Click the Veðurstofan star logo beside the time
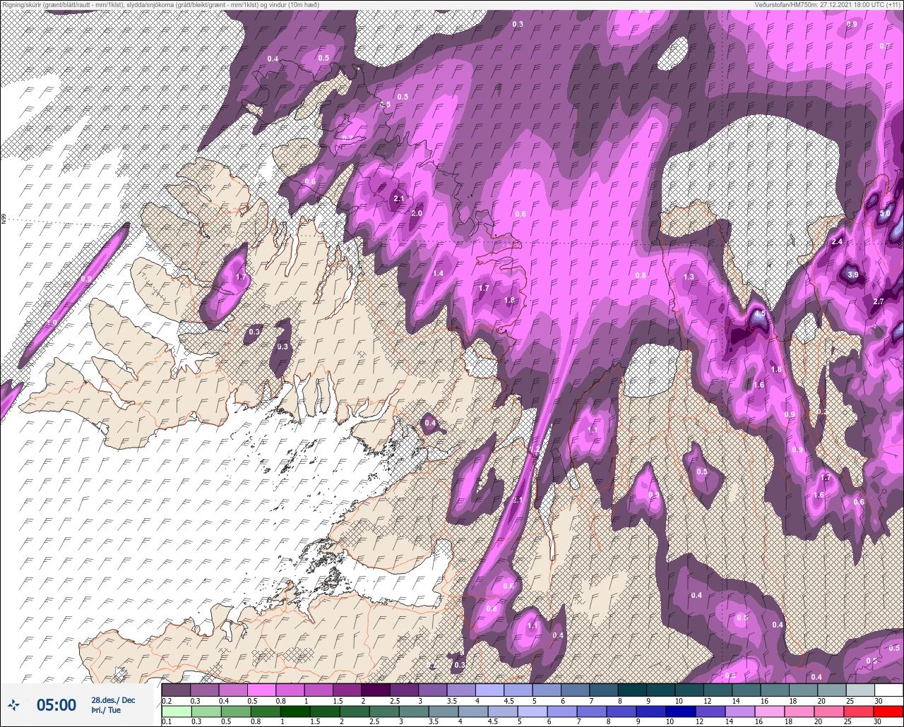 (14, 704)
